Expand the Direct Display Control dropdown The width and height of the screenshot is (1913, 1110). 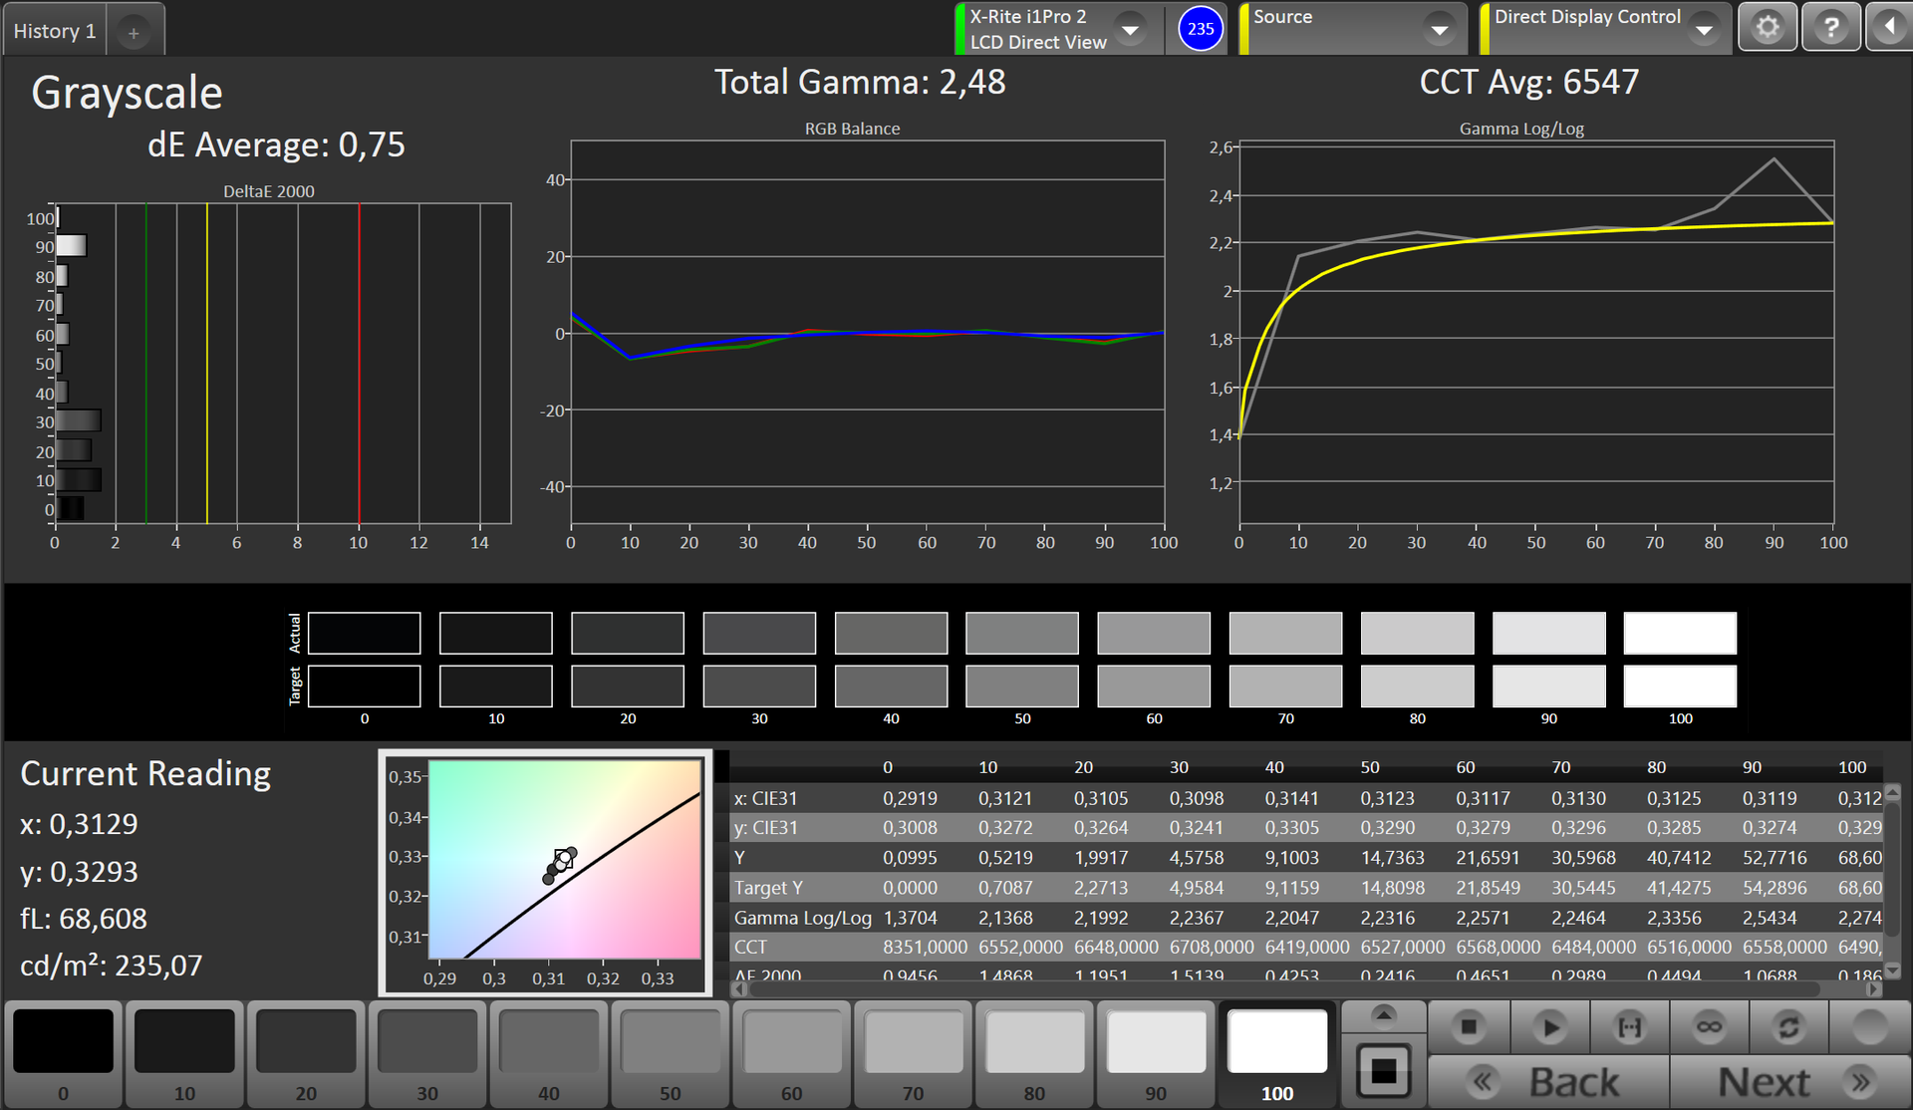pyautogui.click(x=1704, y=30)
